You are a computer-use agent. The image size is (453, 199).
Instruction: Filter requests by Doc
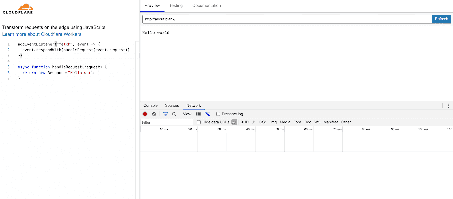tap(308, 122)
